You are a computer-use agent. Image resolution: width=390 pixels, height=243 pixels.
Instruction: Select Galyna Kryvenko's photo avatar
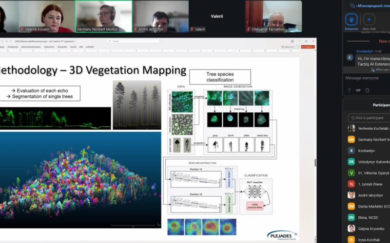351,228
